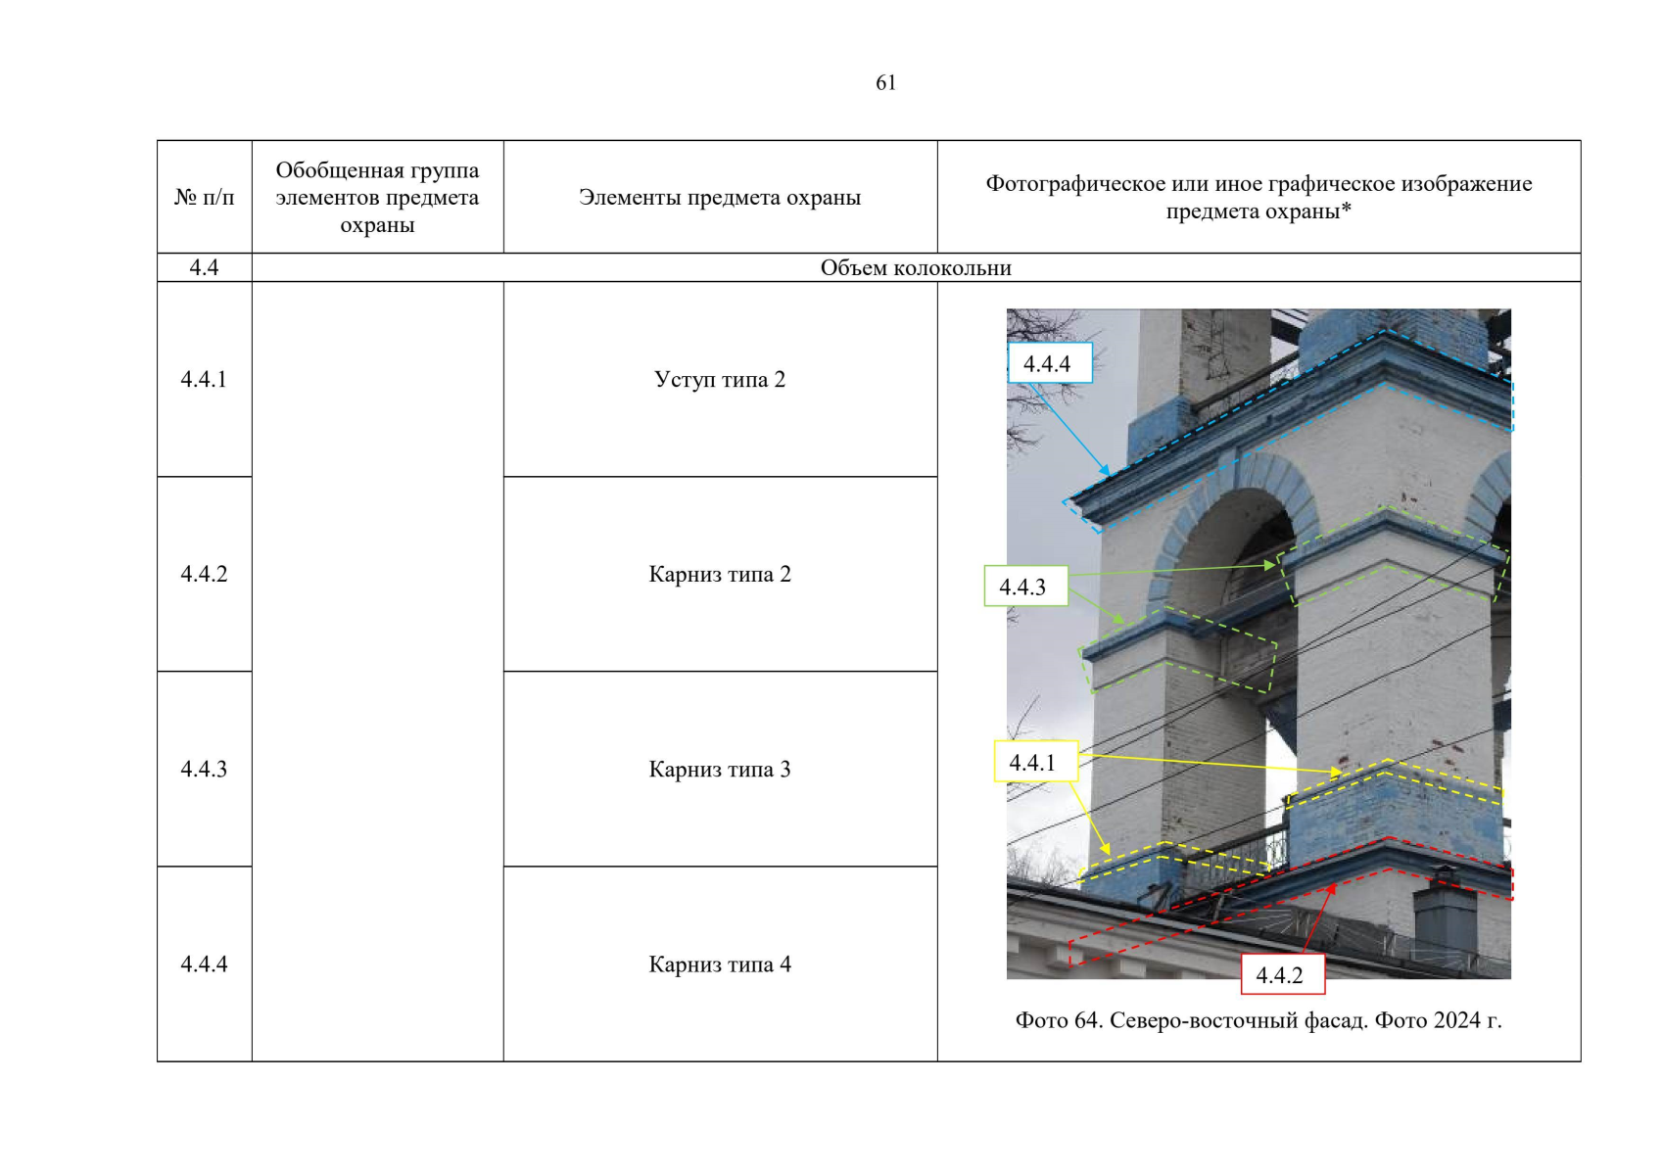
Task: Click page number 61 at top
Action: coord(885,83)
